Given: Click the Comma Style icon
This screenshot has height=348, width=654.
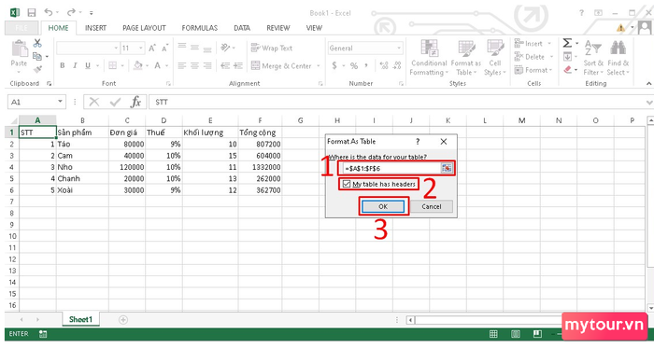Looking at the screenshot, I should [x=366, y=65].
